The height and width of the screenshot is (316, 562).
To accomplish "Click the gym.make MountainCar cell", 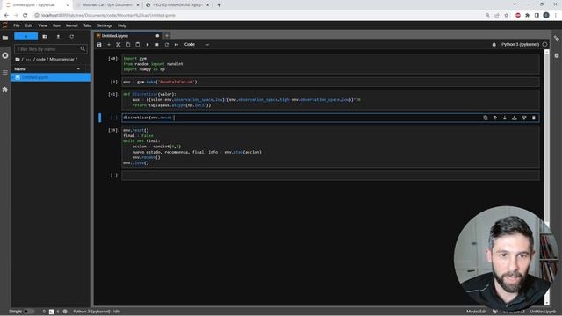I will pyautogui.click(x=330, y=82).
